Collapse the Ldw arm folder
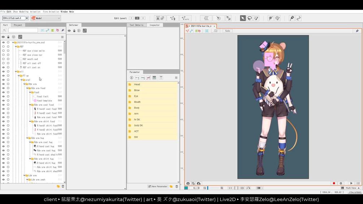This screenshot has height=204, width=363. click(x=24, y=175)
